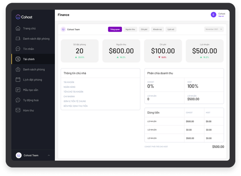The image size is (241, 176).
Task: Click COHOST PHẢI TRẢ CHO HOST label
Action: 156,147
